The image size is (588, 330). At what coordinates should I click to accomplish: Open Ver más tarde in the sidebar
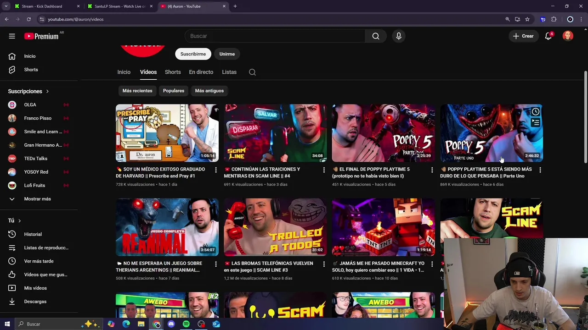pos(38,261)
